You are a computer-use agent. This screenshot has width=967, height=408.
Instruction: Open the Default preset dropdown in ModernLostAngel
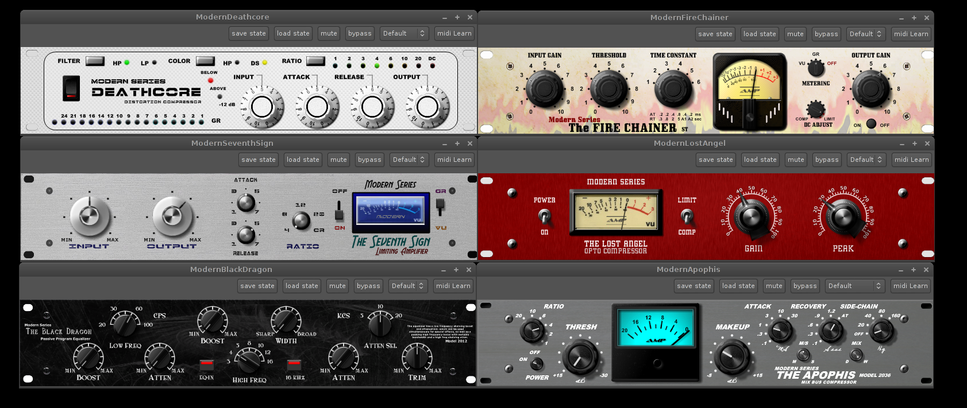(x=866, y=160)
